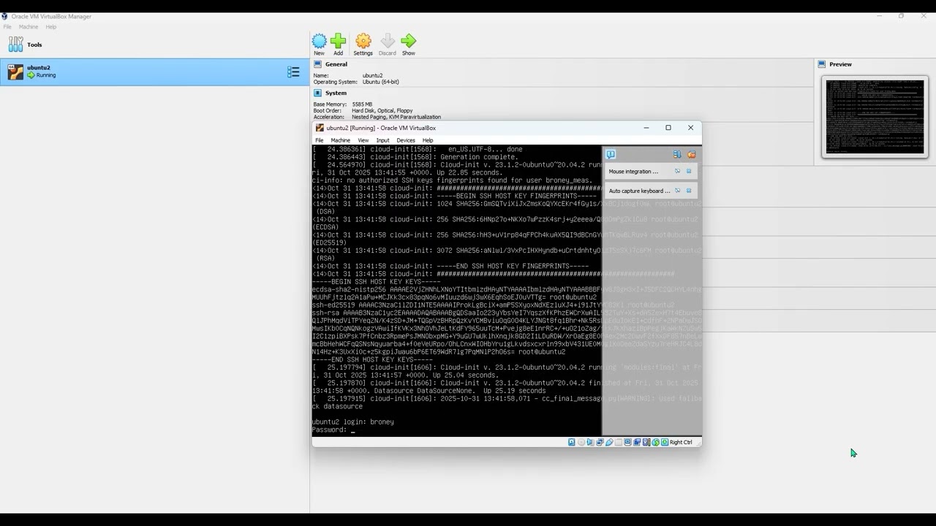Open Settings from the Manager toolbar
This screenshot has height=526, width=936.
point(363,44)
